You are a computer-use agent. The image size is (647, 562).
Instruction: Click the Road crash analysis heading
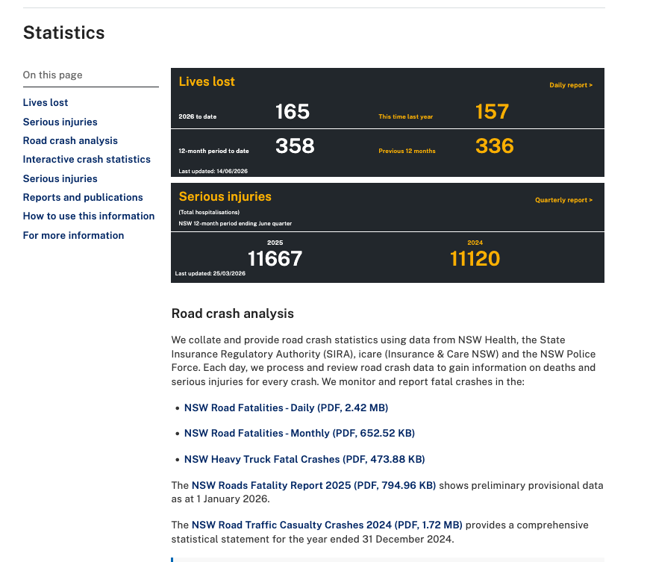(232, 313)
